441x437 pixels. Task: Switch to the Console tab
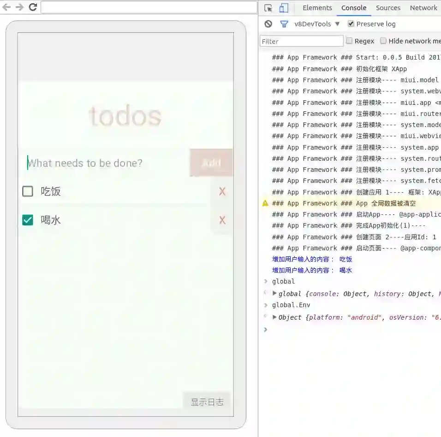click(354, 8)
